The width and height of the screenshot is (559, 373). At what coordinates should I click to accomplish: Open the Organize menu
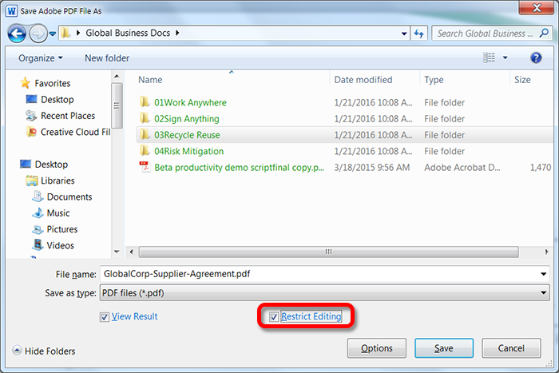point(41,58)
